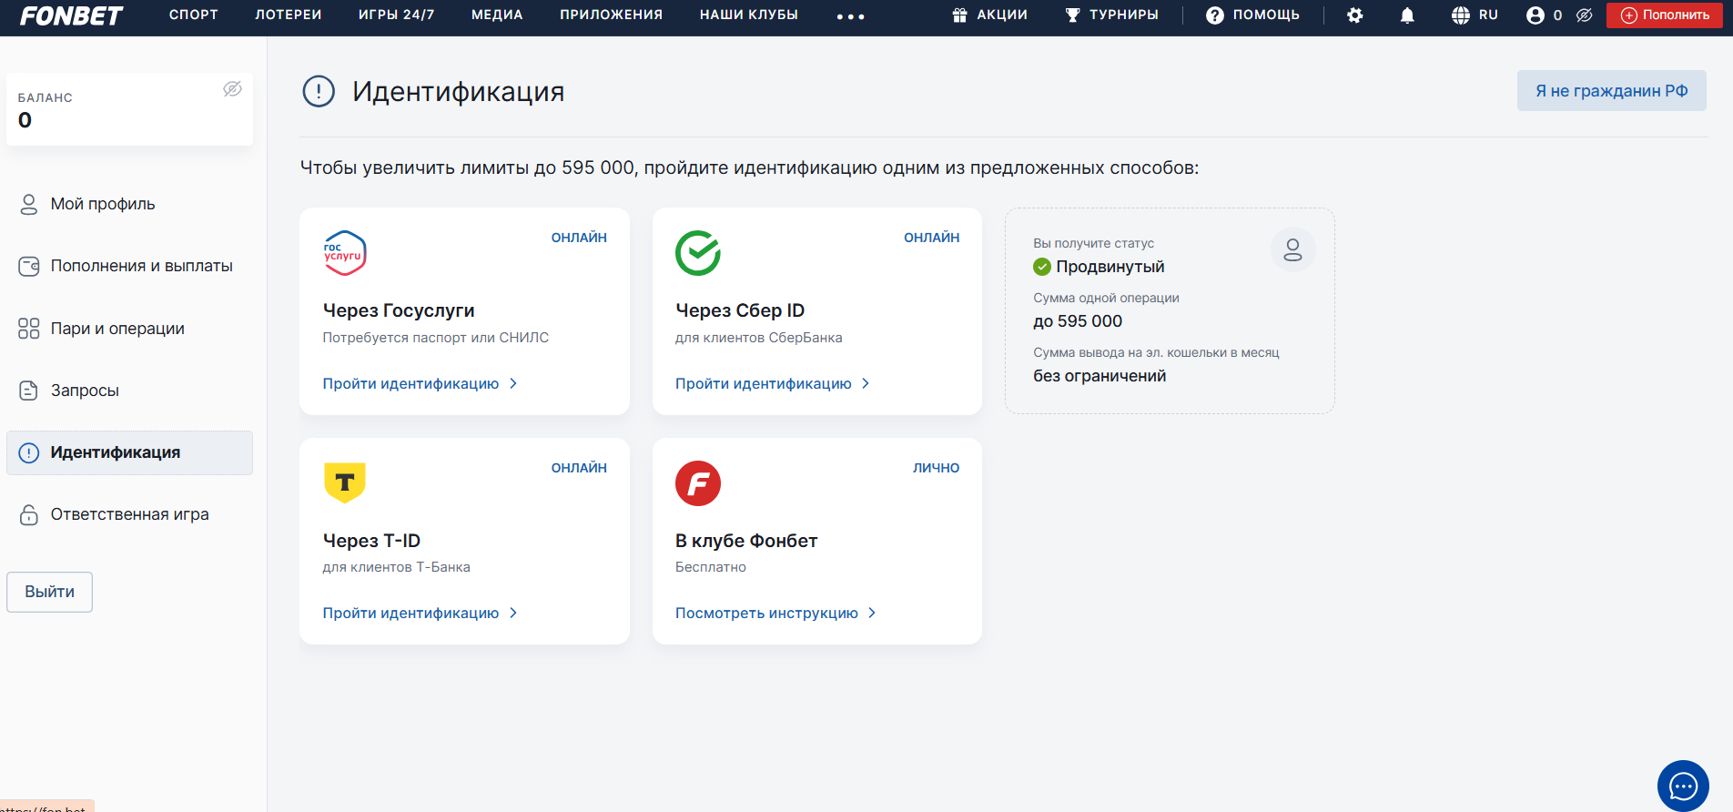Open НАШИ КЛУБЫ section
The height and width of the screenshot is (812, 1733).
pyautogui.click(x=748, y=15)
